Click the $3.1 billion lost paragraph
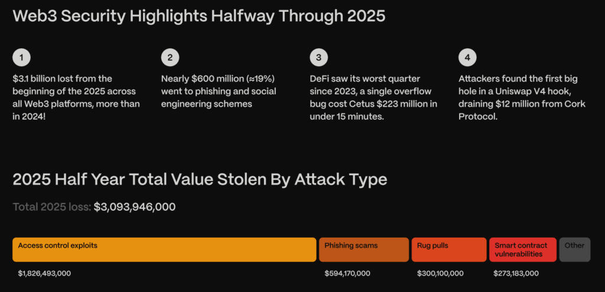 [77, 97]
